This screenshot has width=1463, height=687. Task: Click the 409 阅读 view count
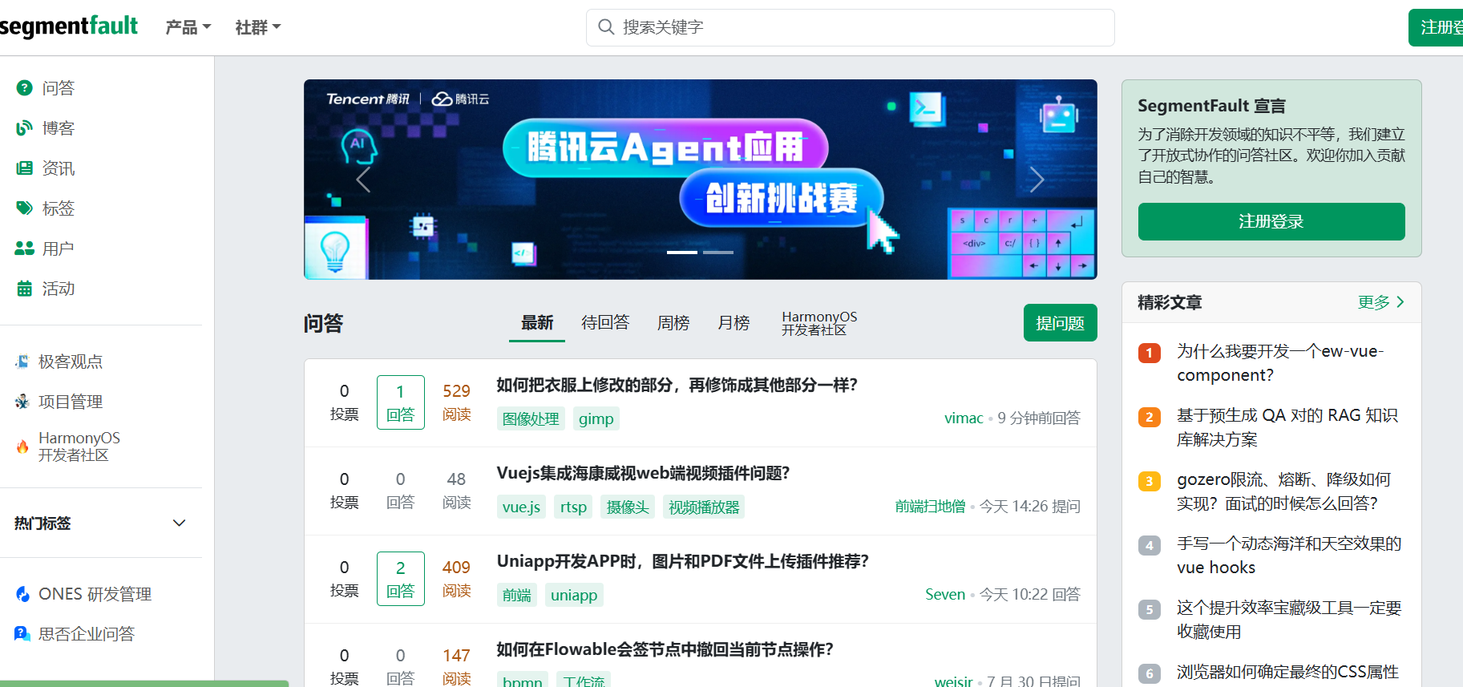pyautogui.click(x=457, y=579)
